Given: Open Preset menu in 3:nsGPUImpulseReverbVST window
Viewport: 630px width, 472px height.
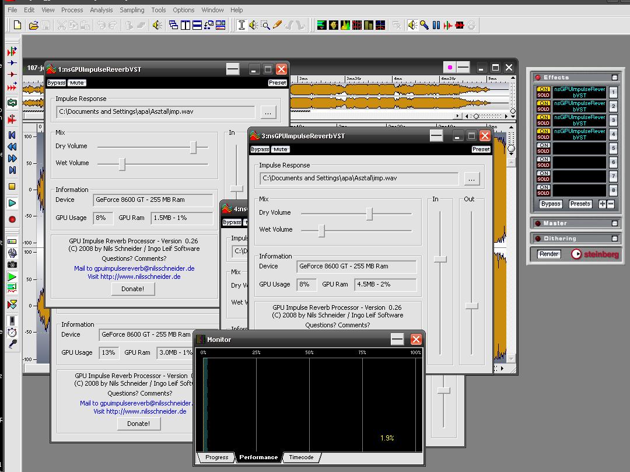Looking at the screenshot, I should coord(481,149).
